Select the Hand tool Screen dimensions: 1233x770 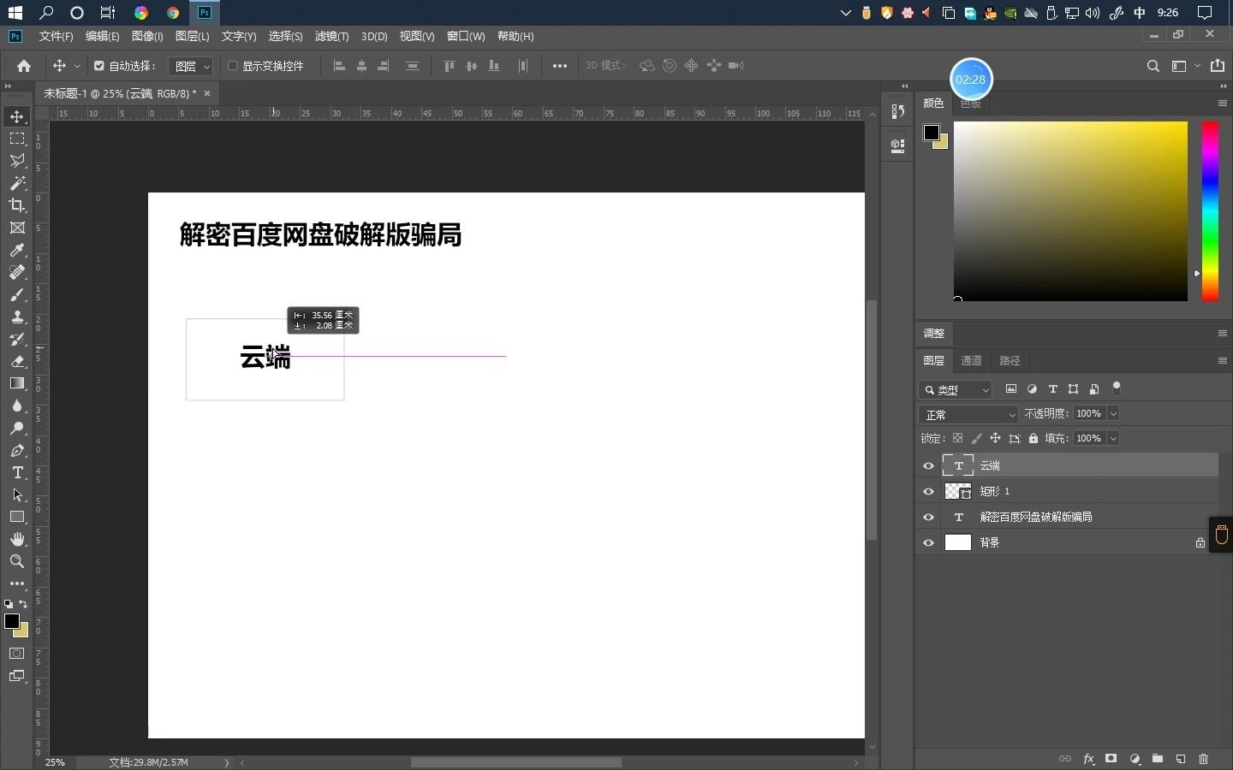[x=17, y=539]
